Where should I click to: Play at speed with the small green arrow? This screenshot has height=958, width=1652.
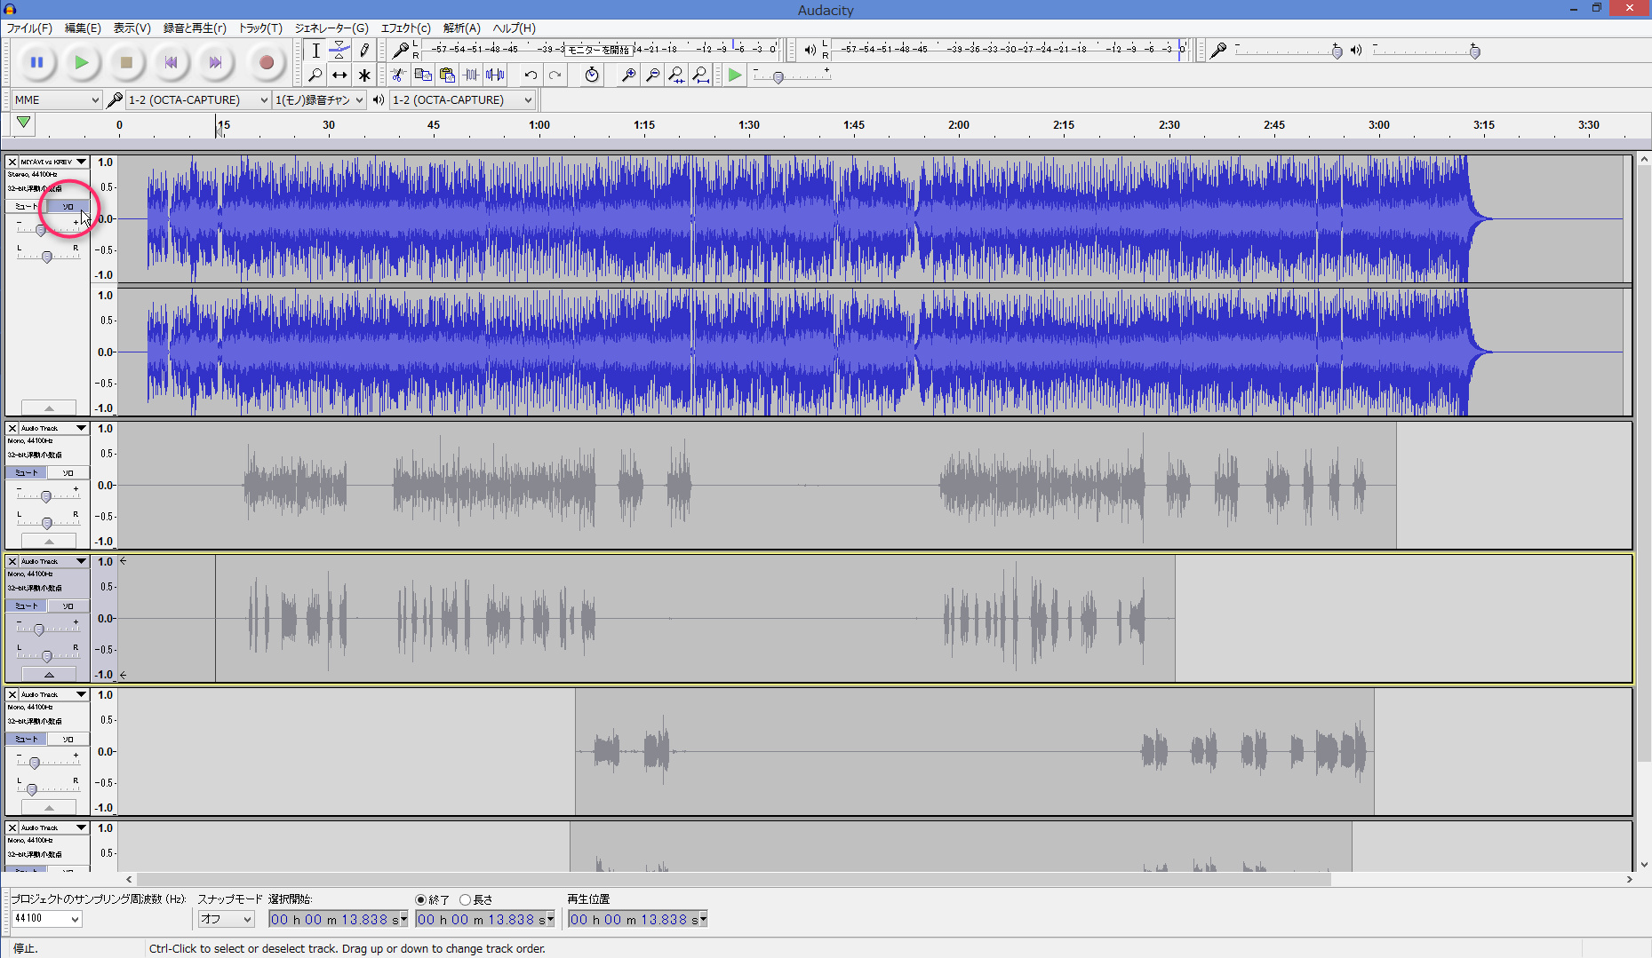pyautogui.click(x=735, y=75)
